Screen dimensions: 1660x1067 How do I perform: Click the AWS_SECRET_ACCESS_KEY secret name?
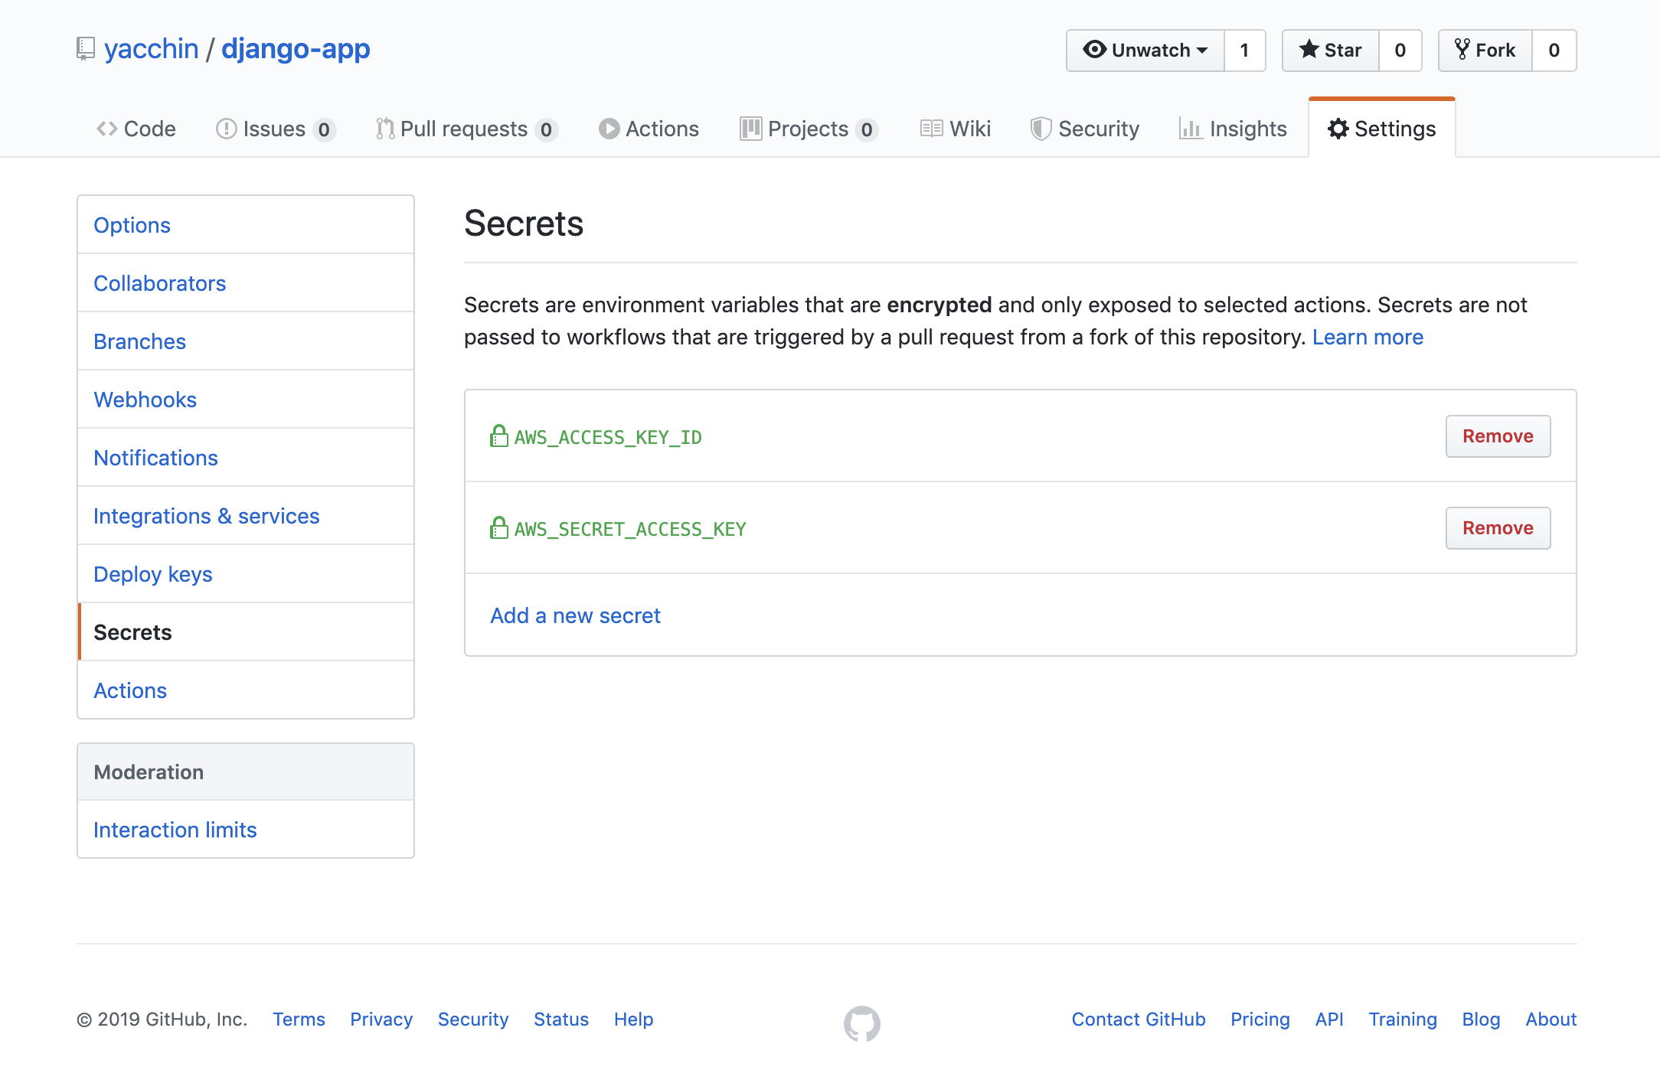(x=630, y=529)
